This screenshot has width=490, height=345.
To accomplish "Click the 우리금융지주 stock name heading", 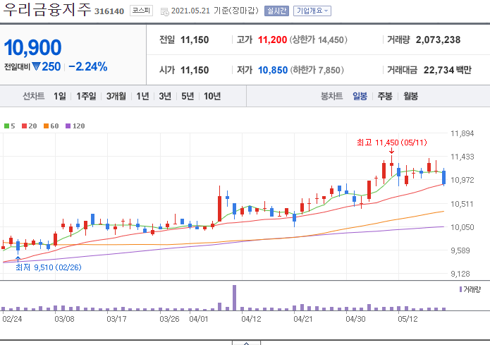I will pos(47,9).
